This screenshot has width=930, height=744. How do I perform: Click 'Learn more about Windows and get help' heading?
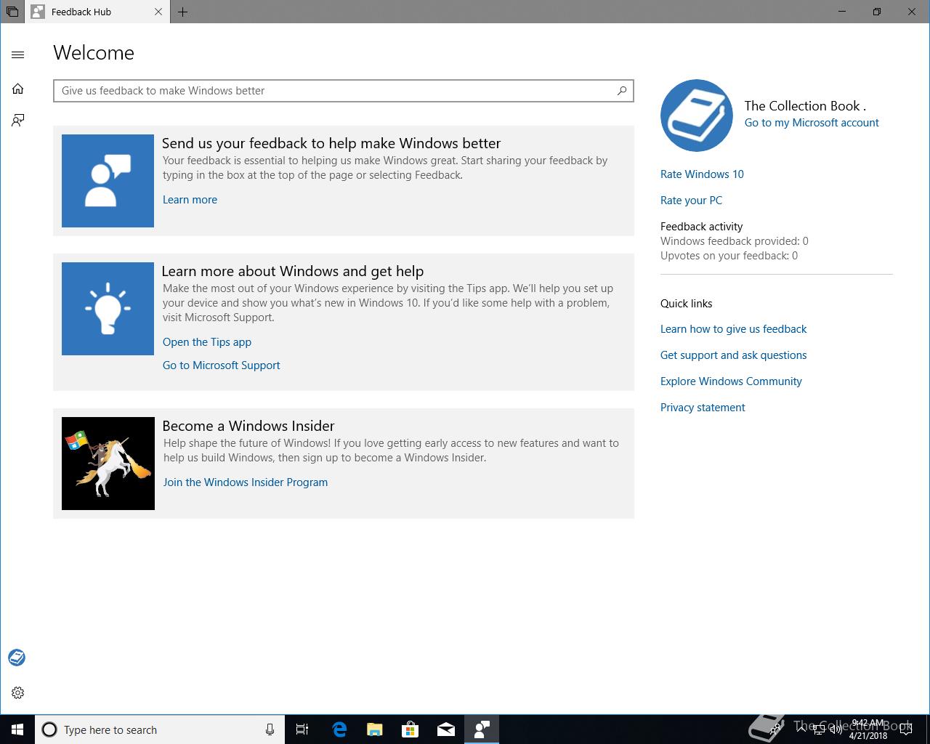pyautogui.click(x=293, y=271)
